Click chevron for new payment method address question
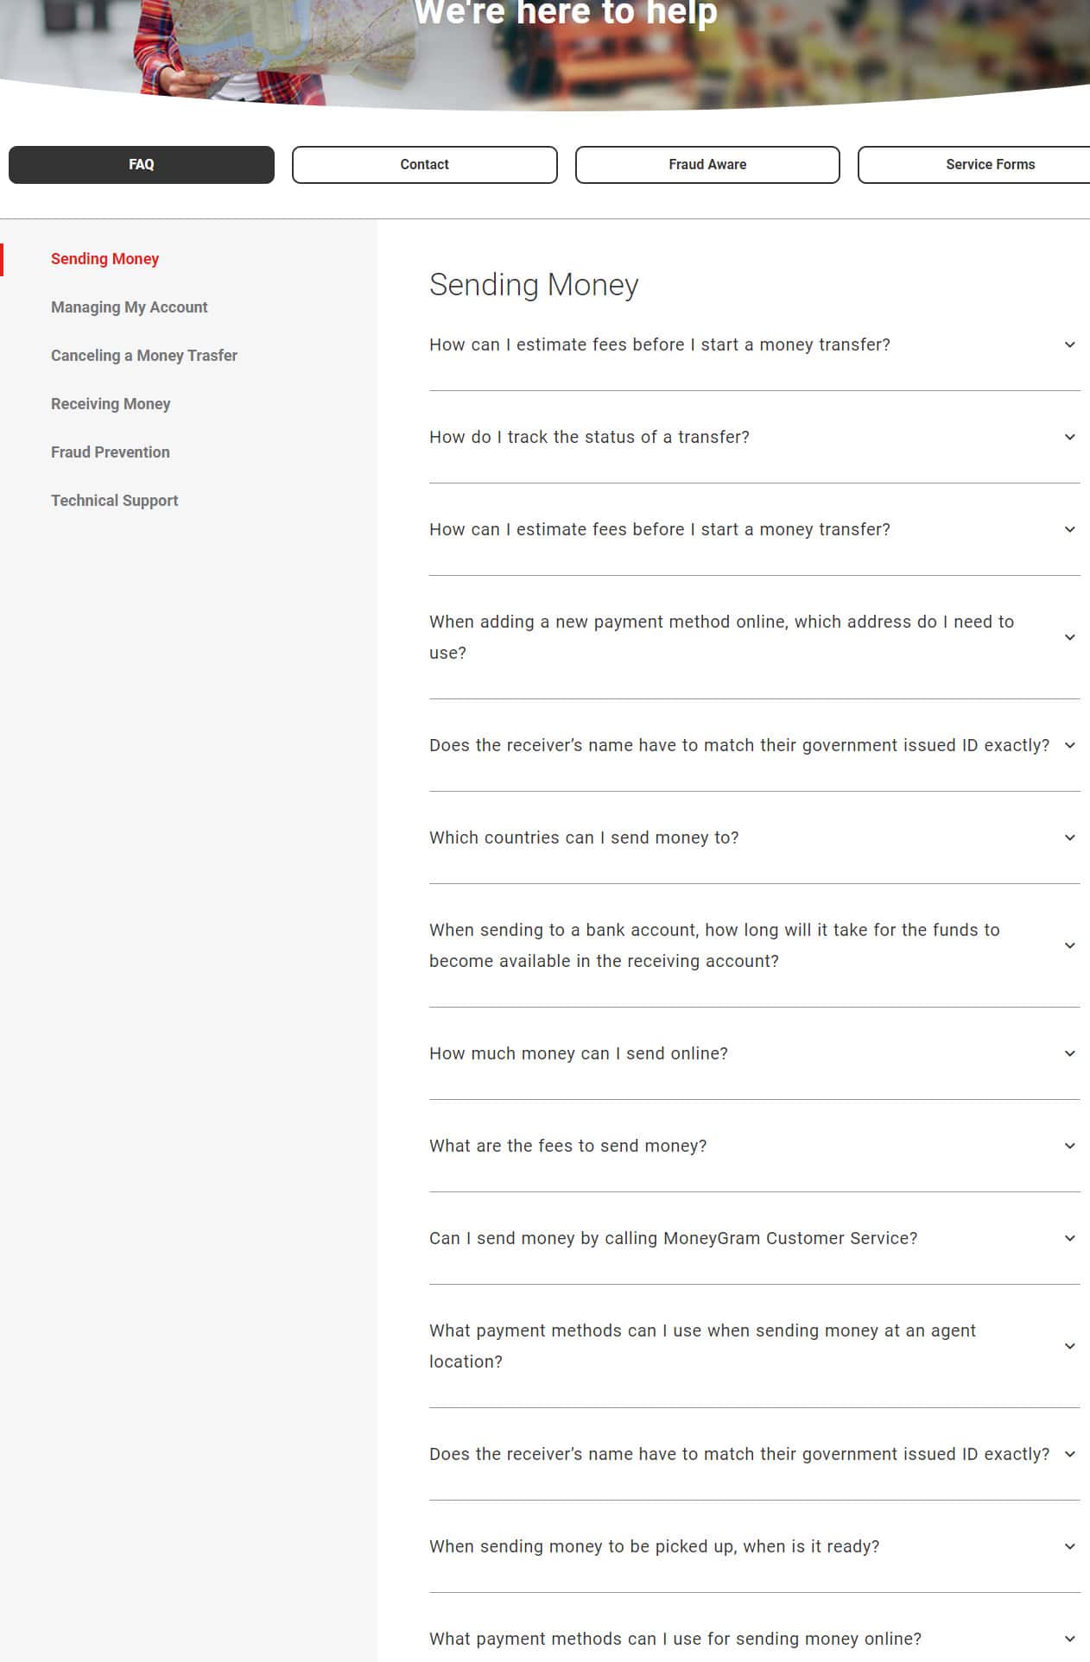Screen dimensions: 1090x1662 pos(1069,637)
